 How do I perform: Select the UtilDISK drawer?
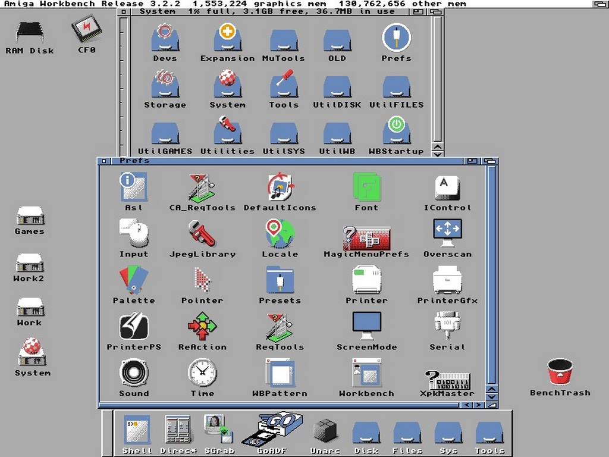[x=337, y=87]
